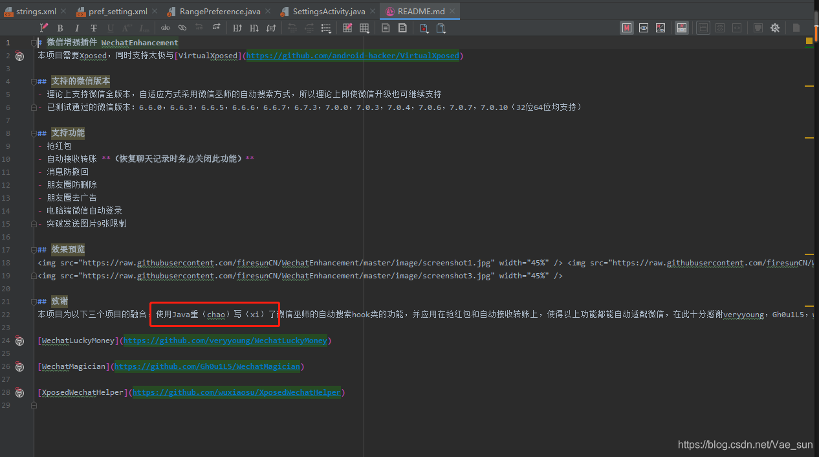
Task: Toggle the vertical split layout icon
Action: coord(682,28)
